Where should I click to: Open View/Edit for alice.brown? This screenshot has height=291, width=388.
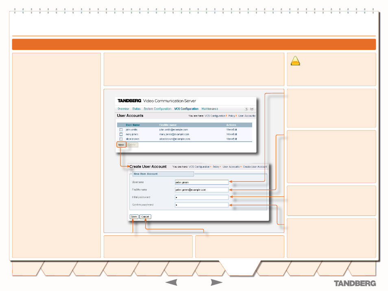[x=231, y=139]
